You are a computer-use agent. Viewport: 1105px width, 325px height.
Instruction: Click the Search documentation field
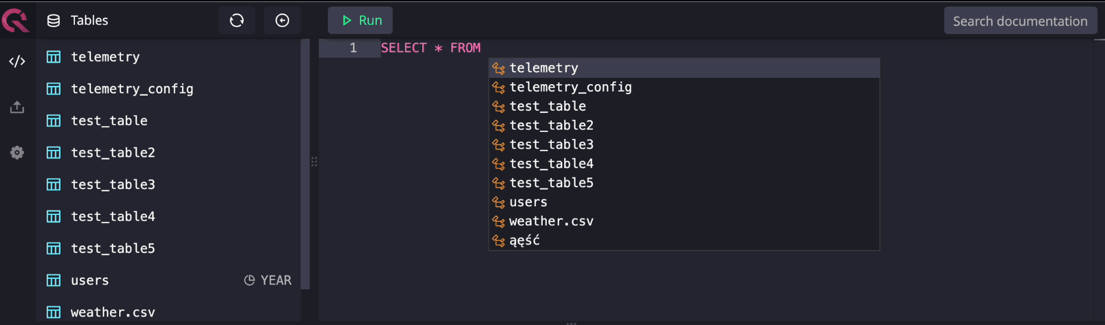[1020, 21]
